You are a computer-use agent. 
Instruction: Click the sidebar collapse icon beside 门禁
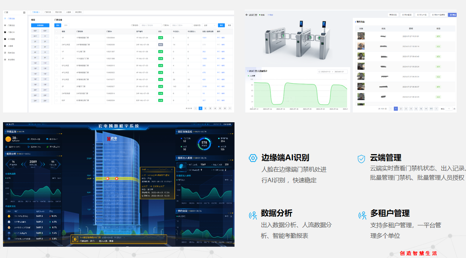tap(24, 12)
